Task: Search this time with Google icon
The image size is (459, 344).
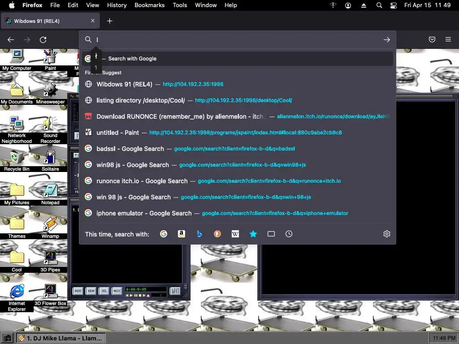Action: [x=164, y=234]
